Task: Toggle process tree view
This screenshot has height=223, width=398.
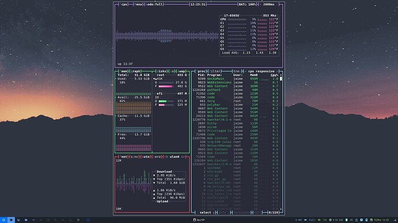Action: [x=236, y=71]
